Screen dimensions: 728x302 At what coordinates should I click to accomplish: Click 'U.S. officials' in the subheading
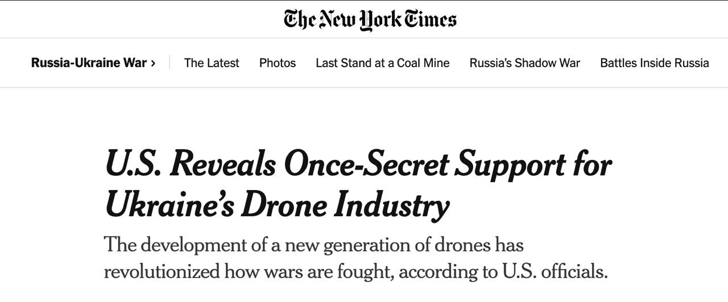click(553, 271)
